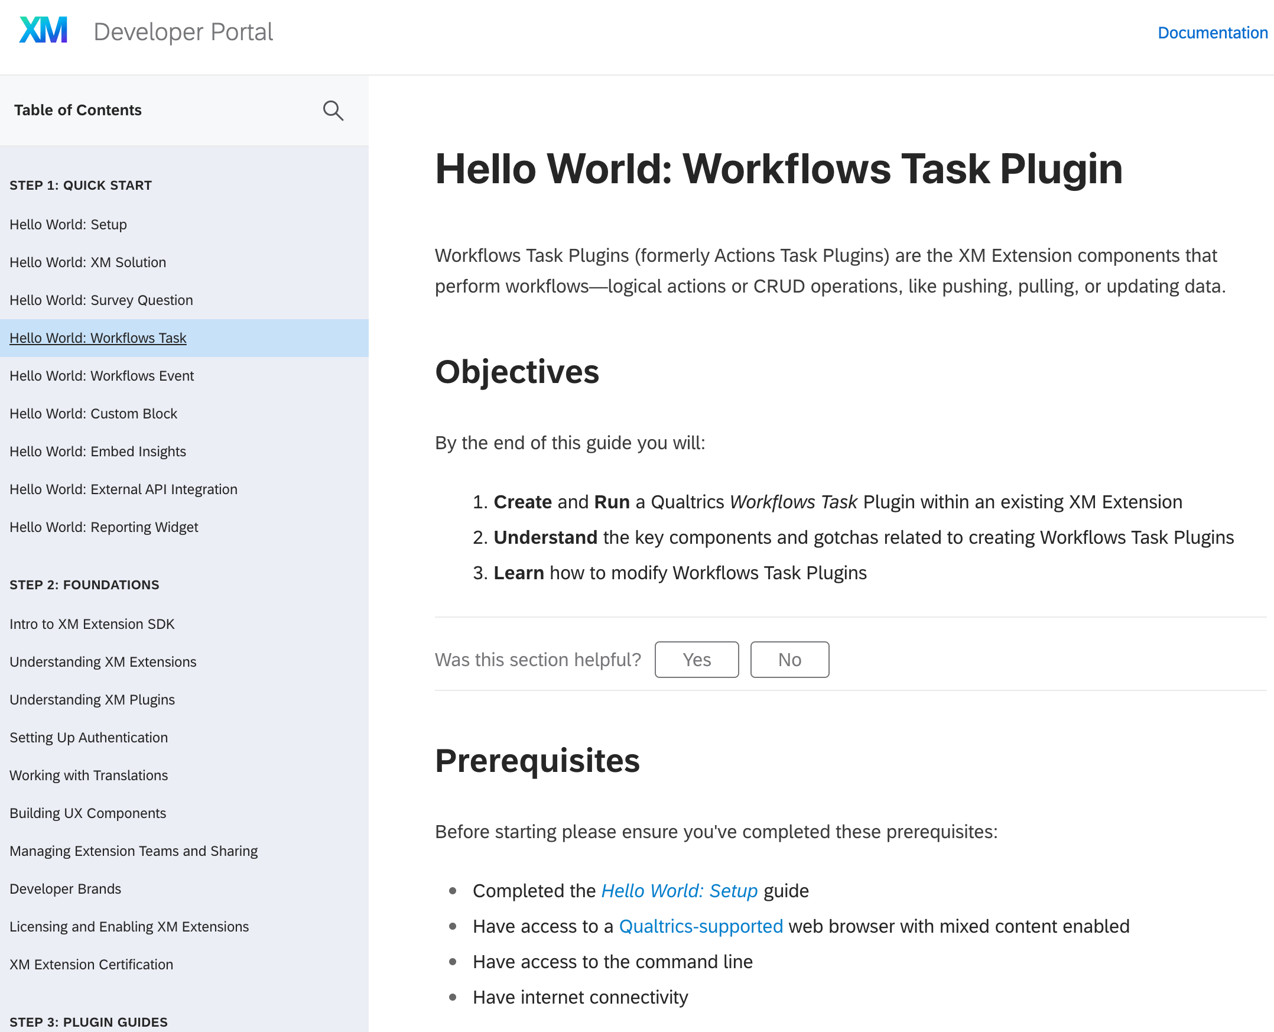Open Hello World: Setup sidebar item
This screenshot has width=1274, height=1032.
click(69, 225)
